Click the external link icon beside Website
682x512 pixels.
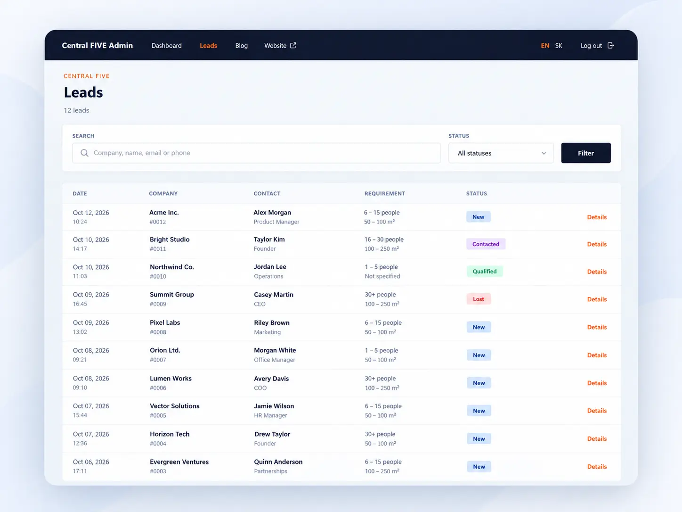(x=293, y=45)
